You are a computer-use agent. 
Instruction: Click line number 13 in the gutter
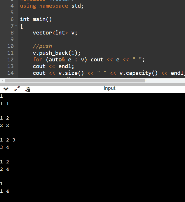click(x=11, y=66)
